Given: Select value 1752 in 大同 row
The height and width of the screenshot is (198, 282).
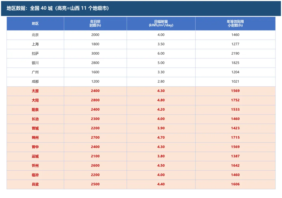Looking at the screenshot, I should click(x=235, y=100).
